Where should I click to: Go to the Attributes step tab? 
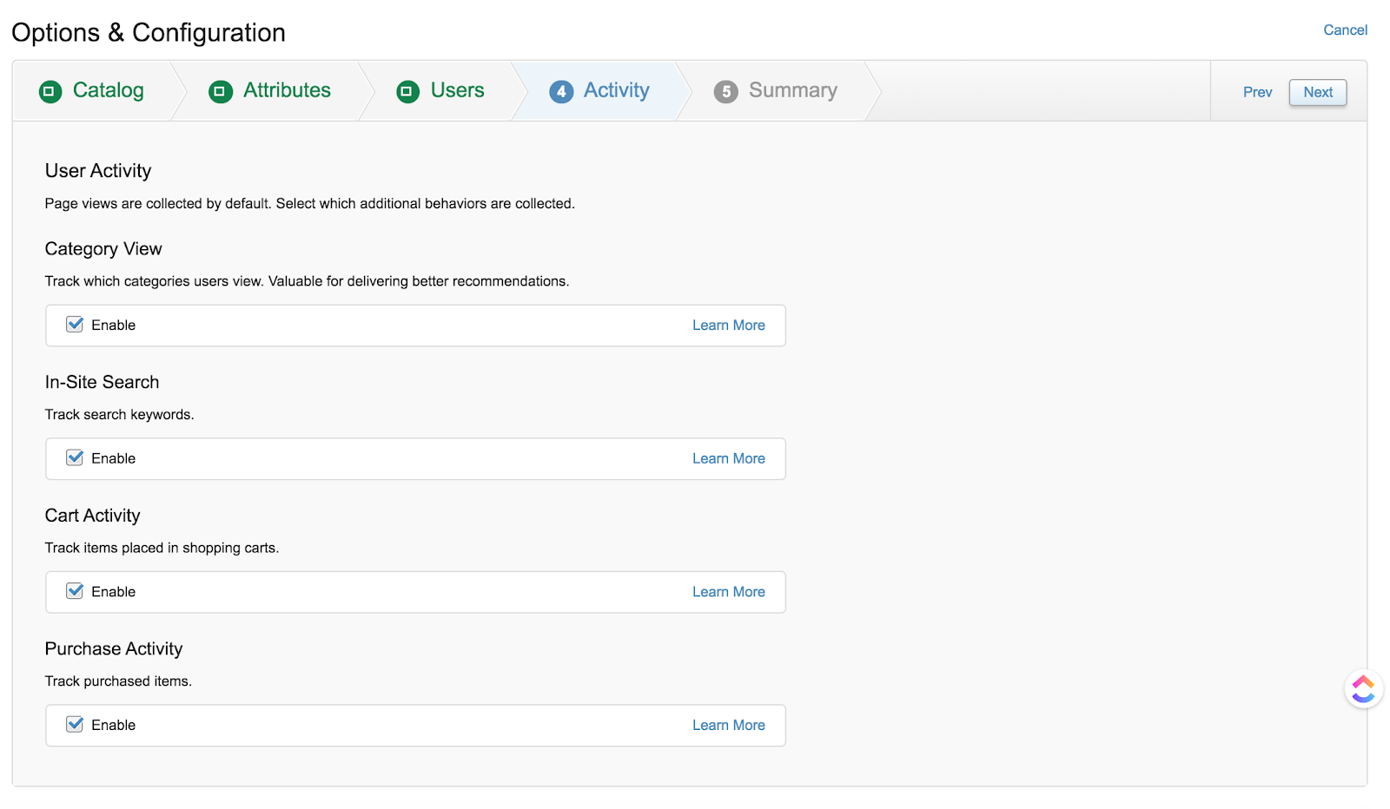[287, 90]
